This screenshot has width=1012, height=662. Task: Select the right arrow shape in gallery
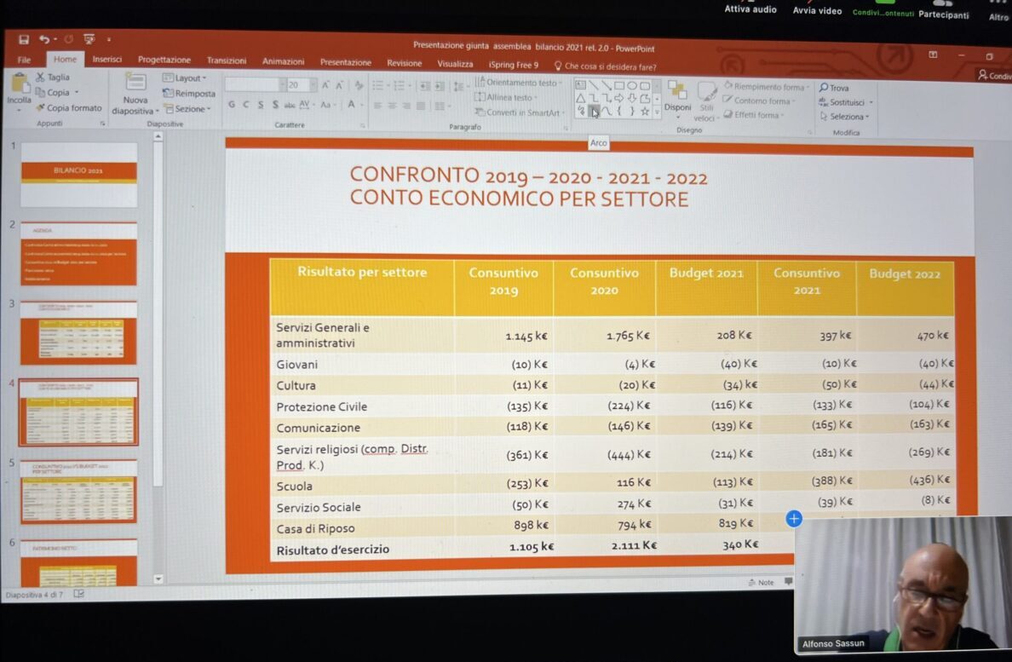tap(619, 98)
